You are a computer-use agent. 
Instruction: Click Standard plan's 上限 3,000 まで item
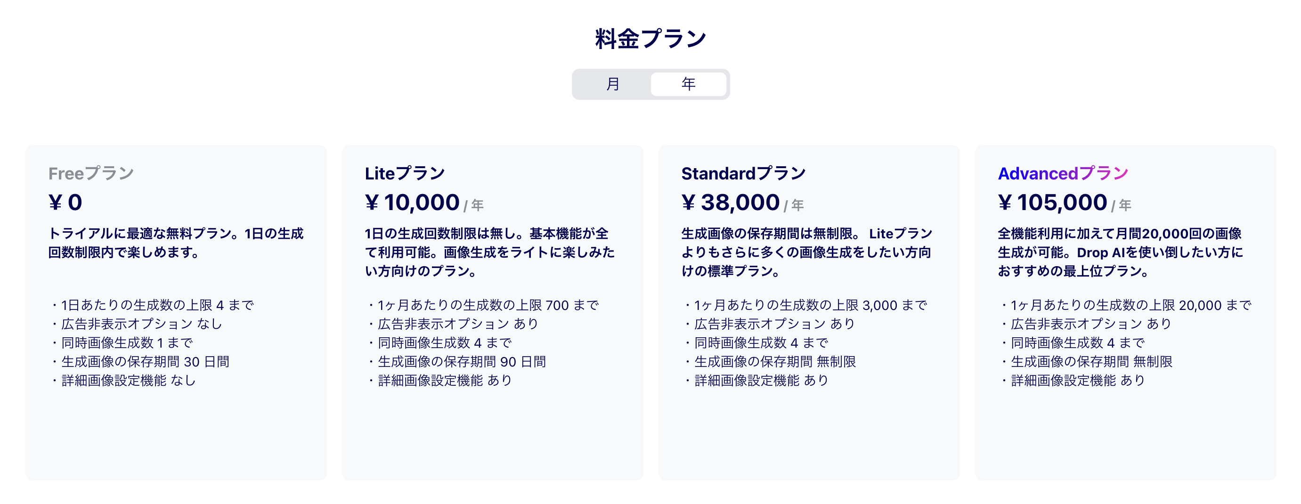tap(805, 305)
